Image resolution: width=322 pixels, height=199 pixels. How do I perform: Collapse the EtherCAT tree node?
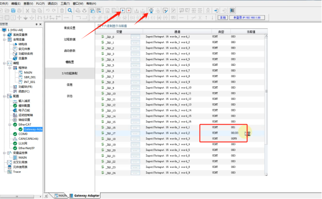pyautogui.click(x=10, y=124)
